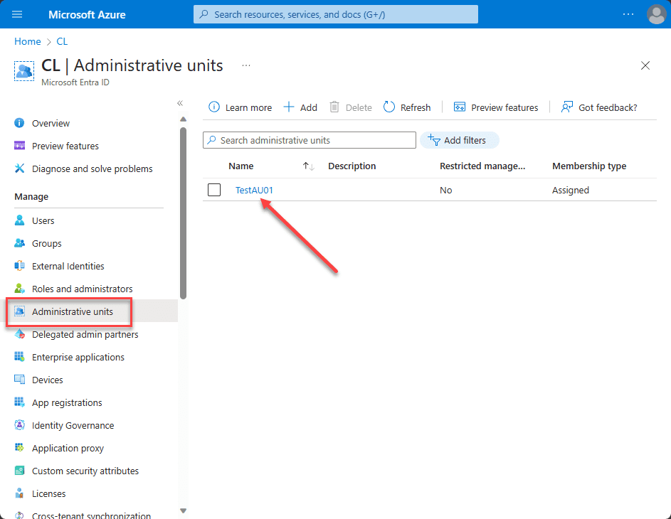Click the Overview info icon

tap(19, 123)
